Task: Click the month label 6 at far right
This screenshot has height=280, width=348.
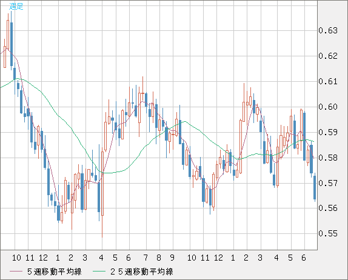Action: pos(304,258)
